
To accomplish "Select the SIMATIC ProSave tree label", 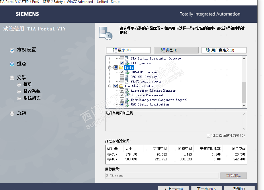I will pyautogui.click(x=144, y=72).
